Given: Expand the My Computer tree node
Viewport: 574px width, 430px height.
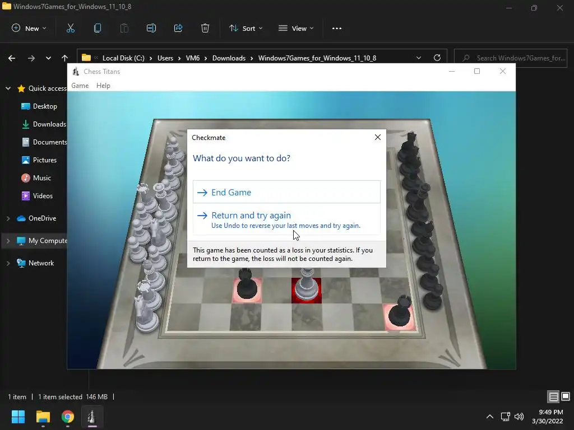Looking at the screenshot, I should 8,241.
